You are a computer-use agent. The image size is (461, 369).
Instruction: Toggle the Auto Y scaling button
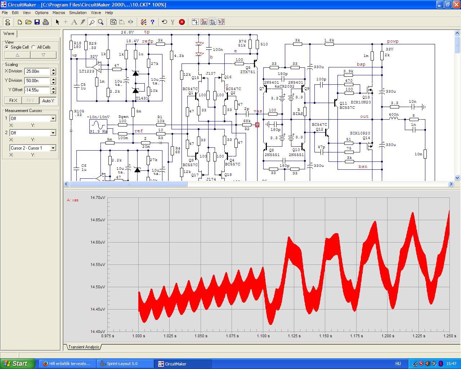click(x=48, y=101)
